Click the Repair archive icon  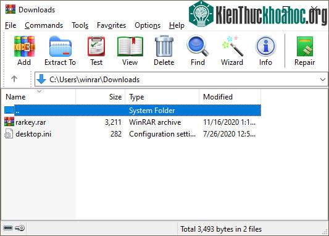click(304, 46)
